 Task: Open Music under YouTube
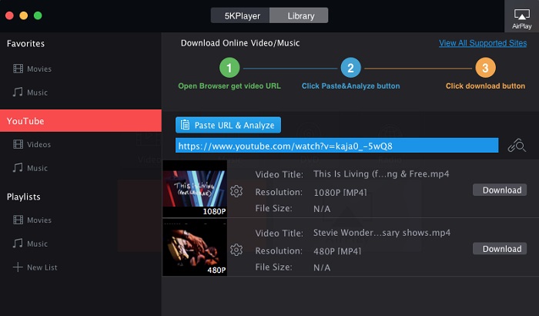[x=37, y=168]
